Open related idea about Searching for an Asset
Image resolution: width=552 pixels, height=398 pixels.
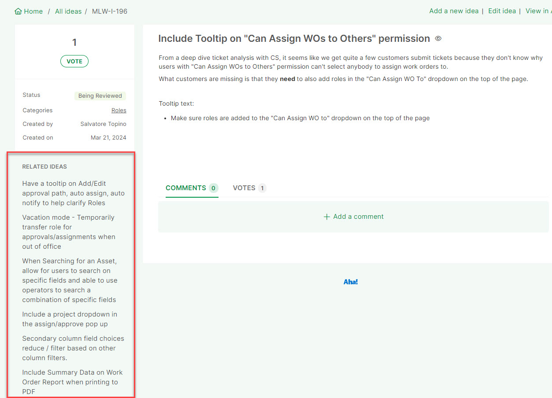(70, 280)
